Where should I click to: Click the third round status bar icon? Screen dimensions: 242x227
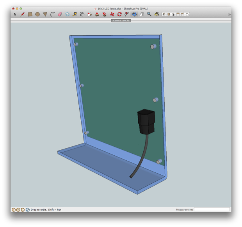coord(23,210)
